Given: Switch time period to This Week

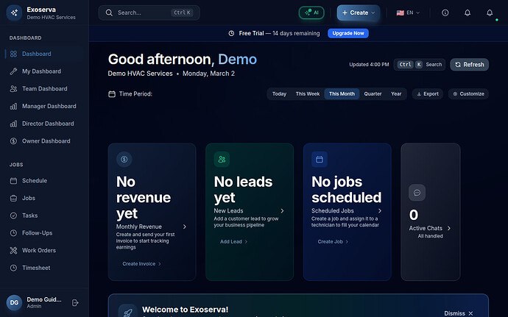Looking at the screenshot, I should tap(307, 94).
